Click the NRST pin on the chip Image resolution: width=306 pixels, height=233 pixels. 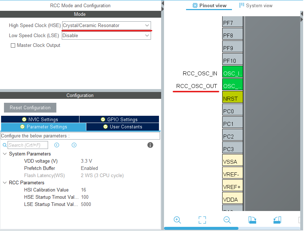pyautogui.click(x=233, y=97)
